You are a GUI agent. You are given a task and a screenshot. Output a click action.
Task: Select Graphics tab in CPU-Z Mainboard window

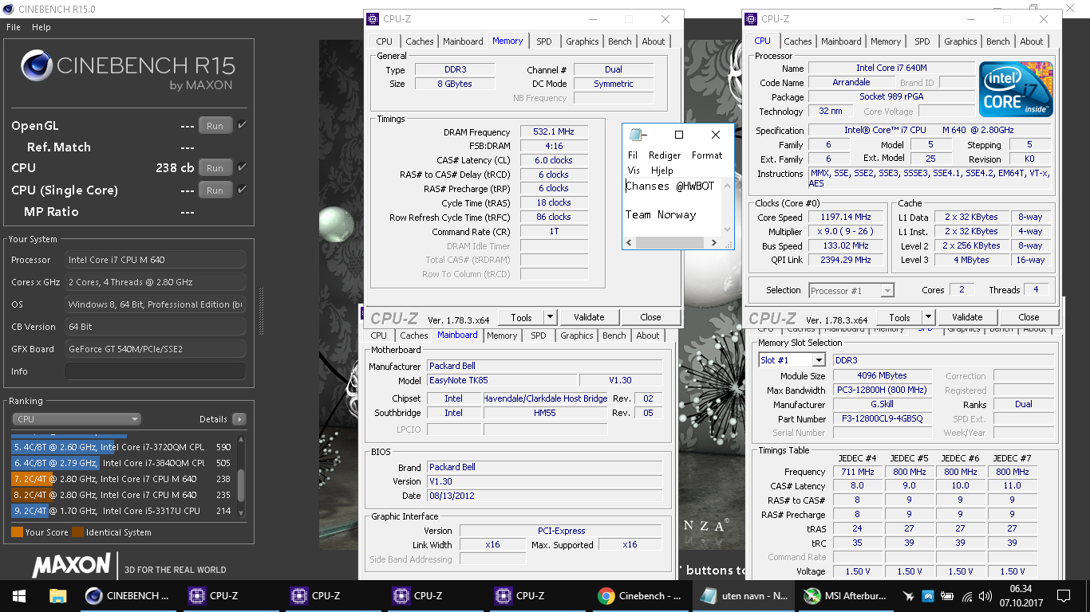tap(577, 335)
